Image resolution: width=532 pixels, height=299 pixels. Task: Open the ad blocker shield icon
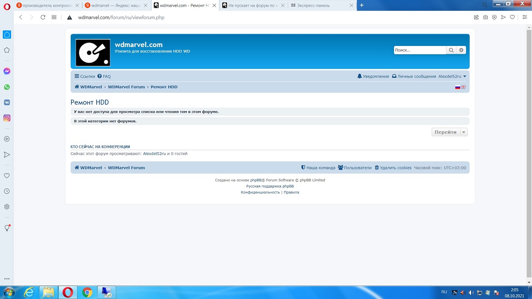coord(494,17)
